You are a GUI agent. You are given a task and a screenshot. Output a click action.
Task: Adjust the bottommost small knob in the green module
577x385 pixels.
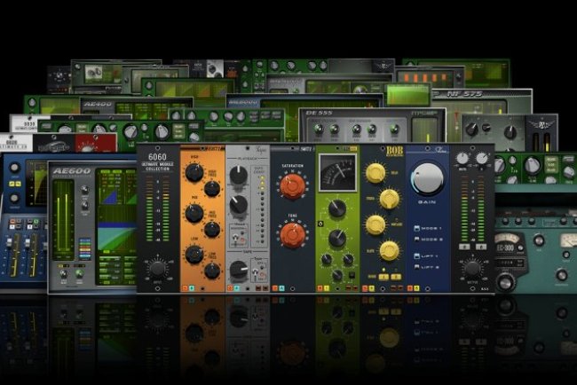point(337,274)
